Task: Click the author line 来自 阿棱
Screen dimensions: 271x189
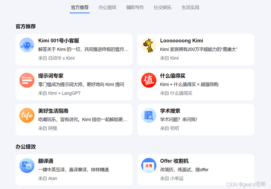Action: pyautogui.click(x=48, y=128)
